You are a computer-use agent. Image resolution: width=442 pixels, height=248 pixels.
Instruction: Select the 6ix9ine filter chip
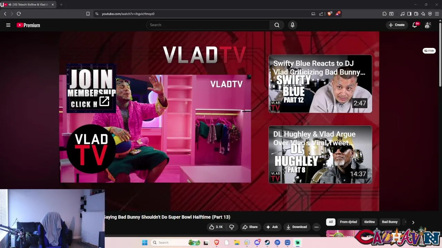coord(369,222)
